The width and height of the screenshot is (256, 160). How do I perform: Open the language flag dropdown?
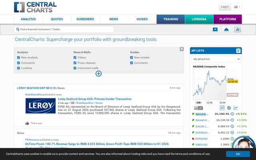point(237,7)
